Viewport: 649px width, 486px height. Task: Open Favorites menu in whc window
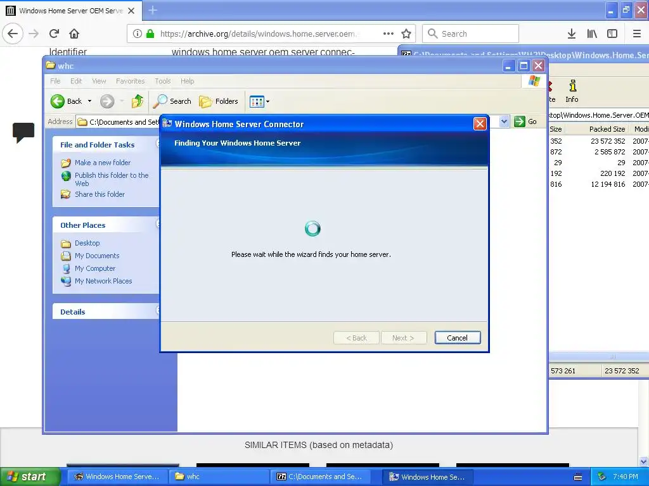[131, 81]
